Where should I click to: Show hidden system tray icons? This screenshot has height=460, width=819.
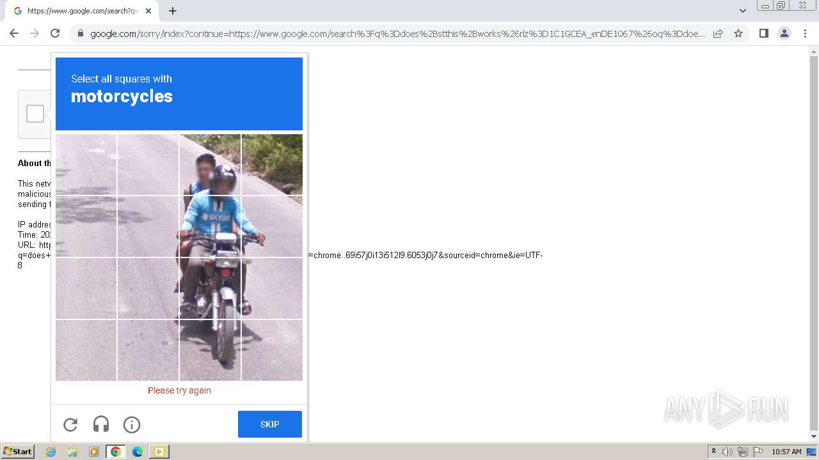tap(713, 451)
